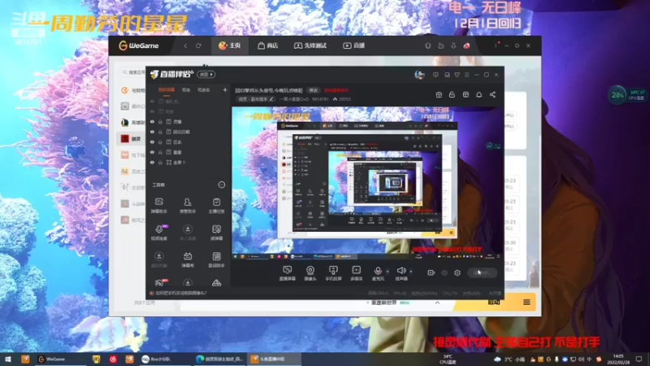Open the user avatar in 直播伴侣 title bar
The height and width of the screenshot is (366, 650).
[419, 75]
